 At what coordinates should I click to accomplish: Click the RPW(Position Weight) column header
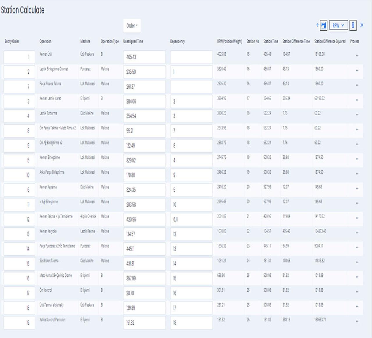(230, 41)
